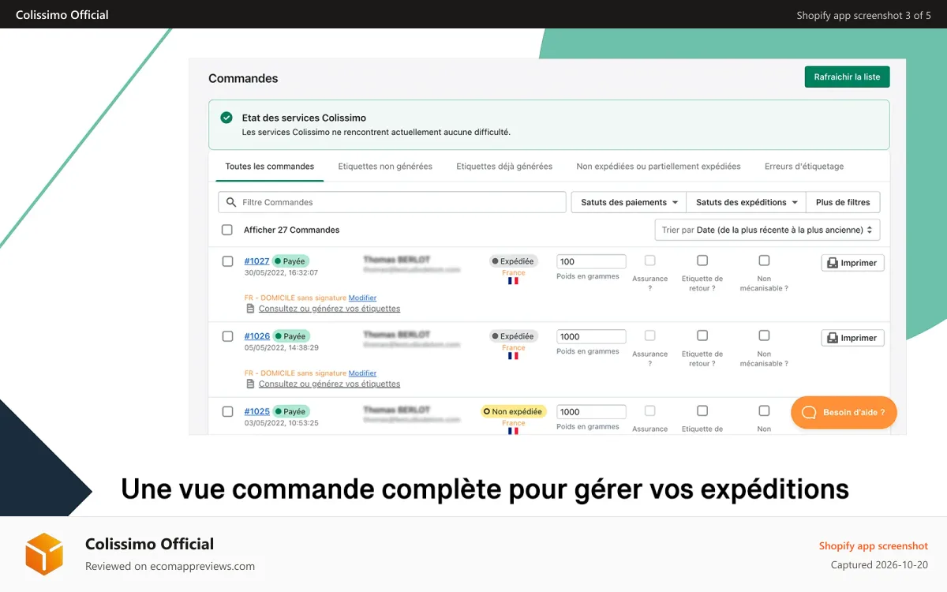The image size is (947, 592).
Task: Switch to Etiquettes non générées tab
Action: click(385, 167)
